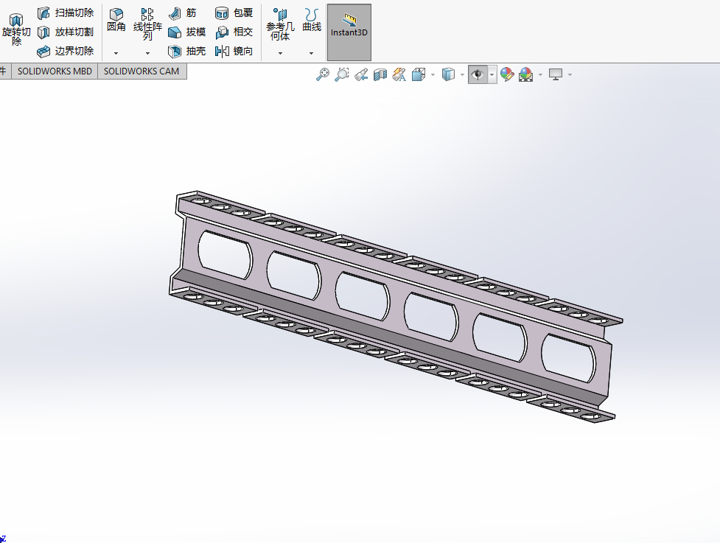
Task: Click Section View icon
Action: pyautogui.click(x=380, y=74)
